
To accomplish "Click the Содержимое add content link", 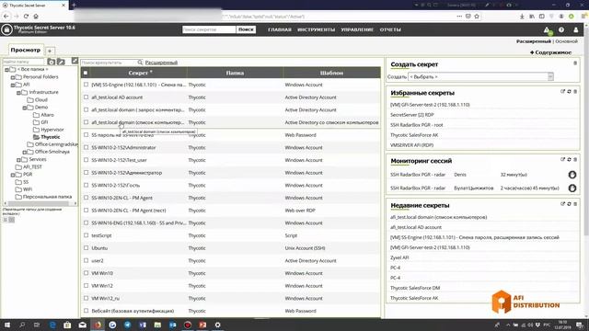I will point(550,52).
